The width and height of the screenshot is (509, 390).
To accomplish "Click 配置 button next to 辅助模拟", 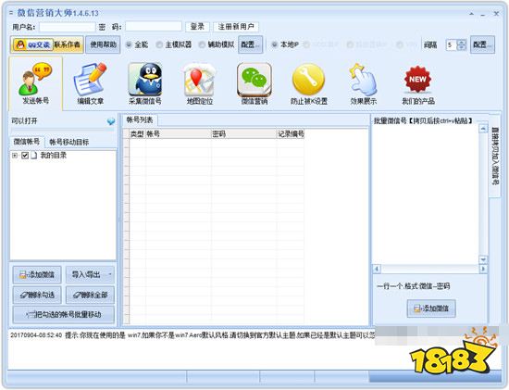I will click(250, 44).
